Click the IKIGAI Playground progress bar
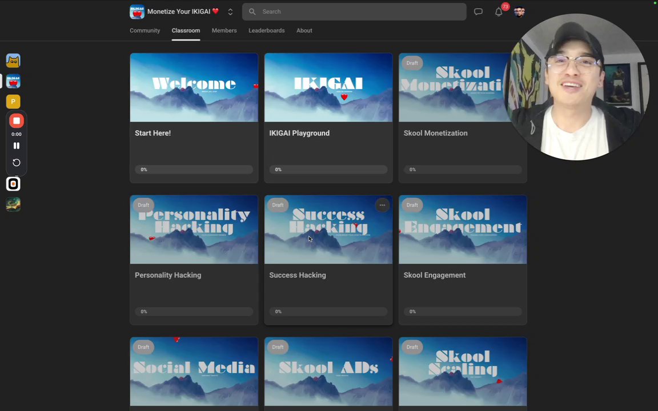This screenshot has width=658, height=411. tap(328, 170)
